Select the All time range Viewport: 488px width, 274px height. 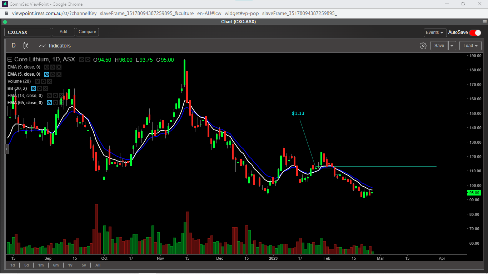click(x=98, y=265)
